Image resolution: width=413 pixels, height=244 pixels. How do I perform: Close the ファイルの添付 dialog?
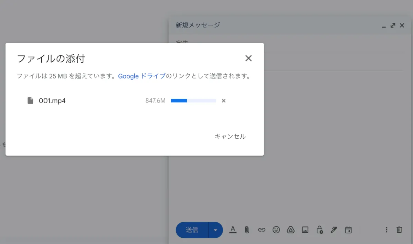(248, 59)
